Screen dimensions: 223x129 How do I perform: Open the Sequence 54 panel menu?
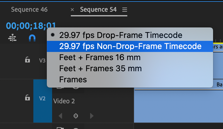(125, 10)
